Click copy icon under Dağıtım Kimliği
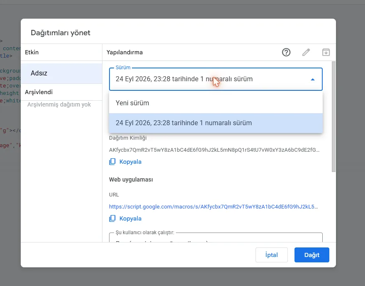Image resolution: width=365 pixels, height=286 pixels. tap(112, 162)
